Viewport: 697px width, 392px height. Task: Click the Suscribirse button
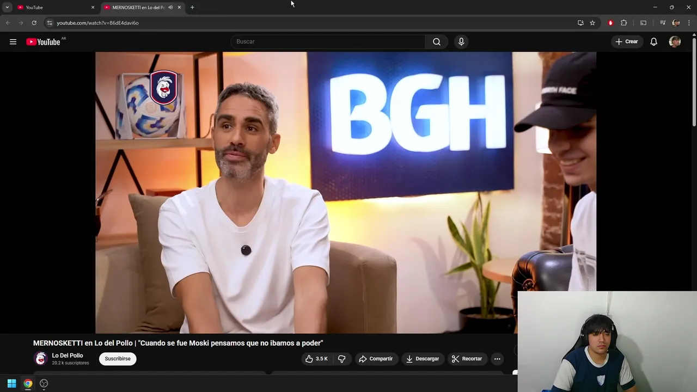118,359
